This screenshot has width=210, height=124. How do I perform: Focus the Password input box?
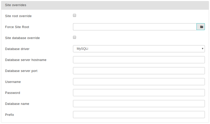pos(139,93)
